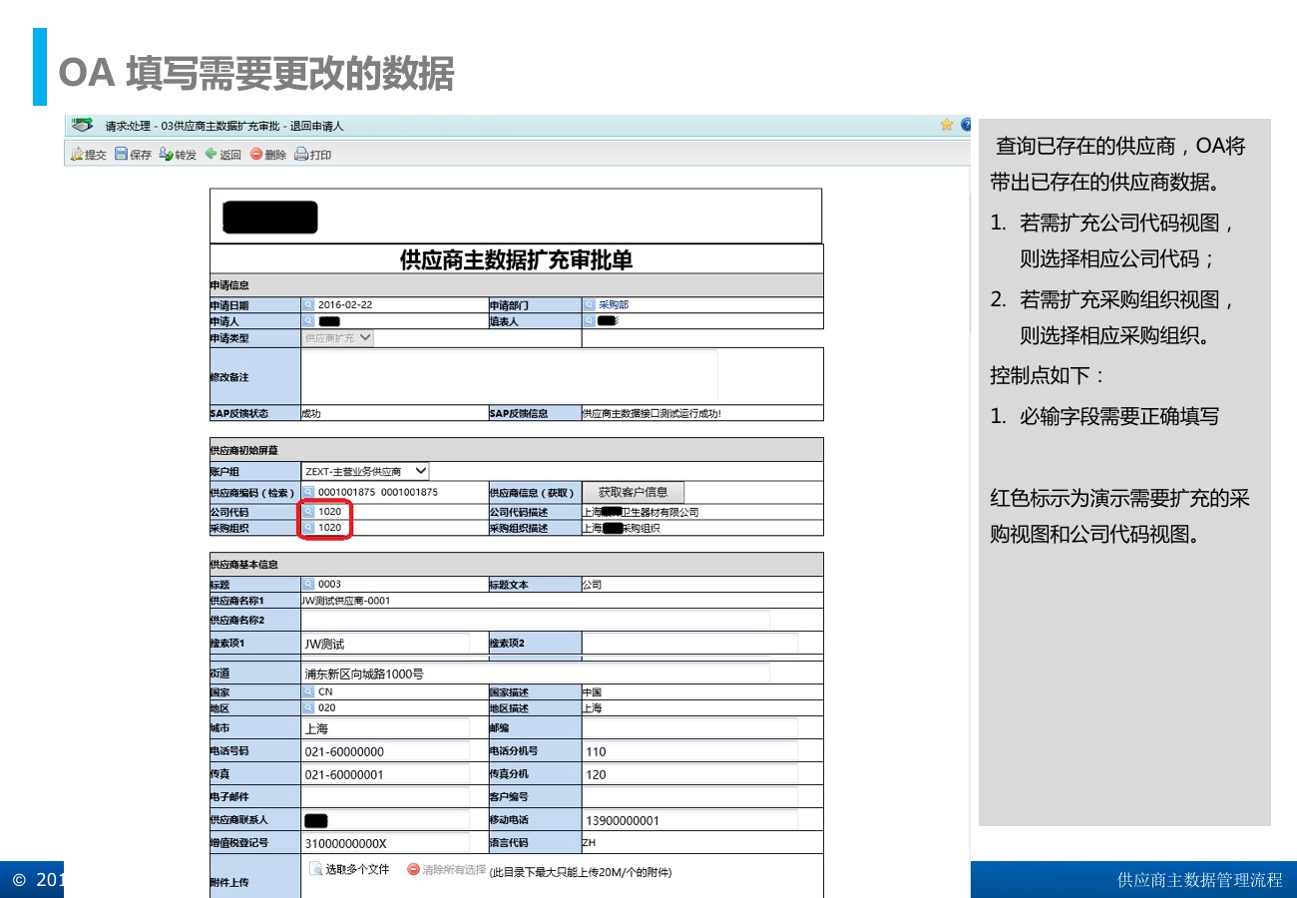The image size is (1297, 898).
Task: Click the 转发 (Forward) toolbar icon
Action: pyautogui.click(x=167, y=155)
